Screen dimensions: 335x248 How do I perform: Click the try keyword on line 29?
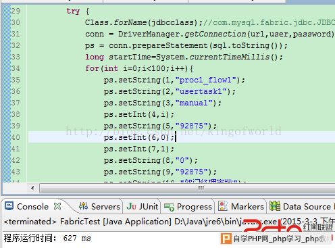(73, 11)
